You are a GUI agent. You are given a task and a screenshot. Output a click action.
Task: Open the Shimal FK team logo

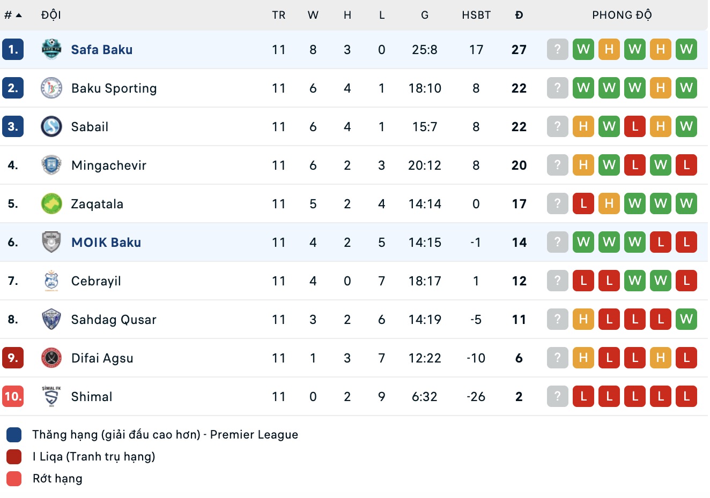(51, 396)
